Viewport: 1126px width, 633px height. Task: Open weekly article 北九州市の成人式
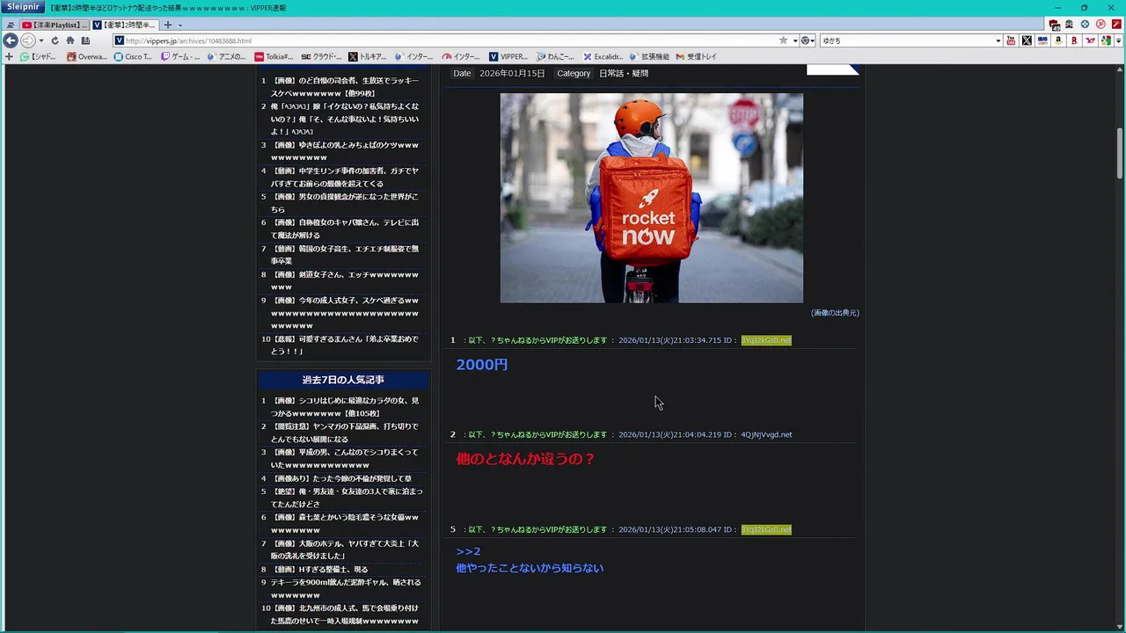(x=346, y=614)
